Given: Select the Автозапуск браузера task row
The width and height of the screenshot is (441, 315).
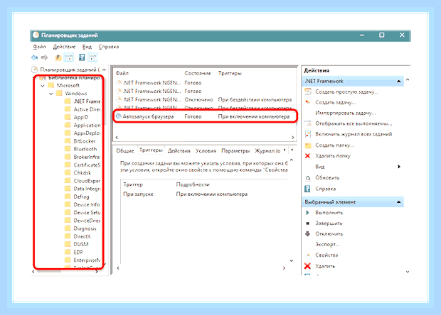Looking at the screenshot, I should pyautogui.click(x=205, y=116).
